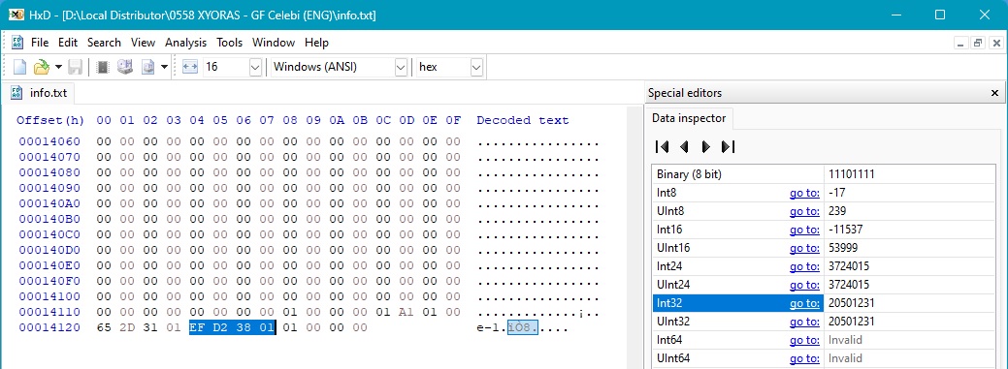Viewport: 1008px width, 369px height.
Task: Click the UInt64 go to link
Action: click(804, 358)
